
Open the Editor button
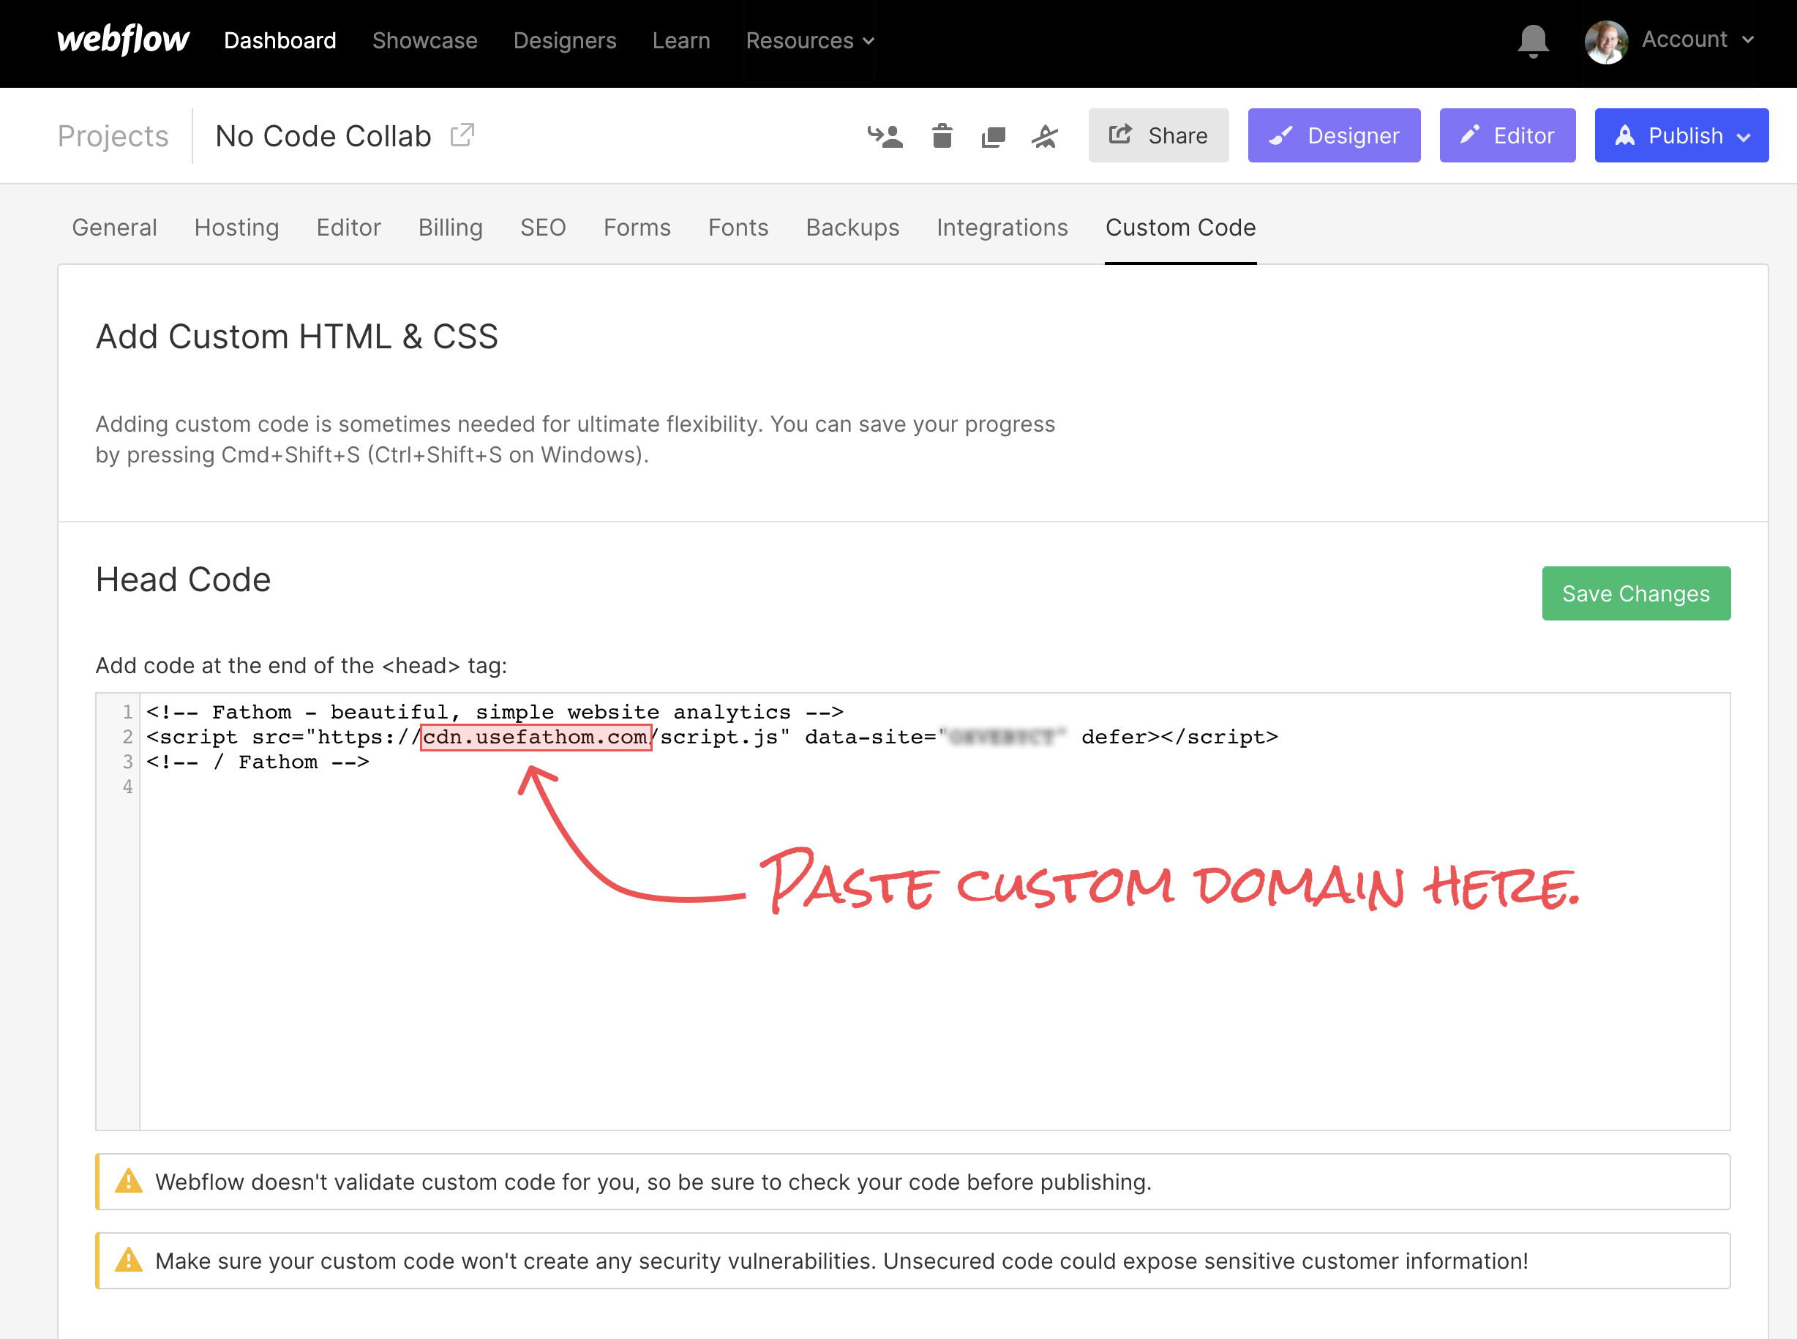click(1508, 135)
